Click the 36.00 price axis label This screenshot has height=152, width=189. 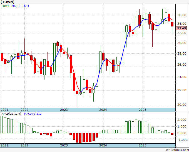pyautogui.click(x=181, y=15)
